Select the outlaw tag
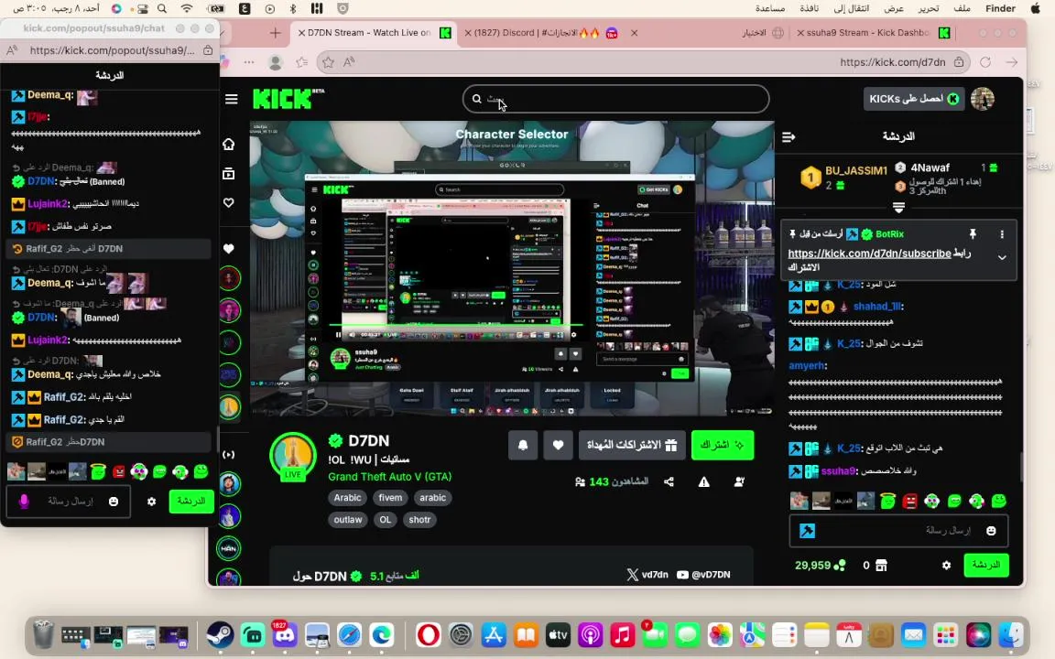 click(348, 520)
